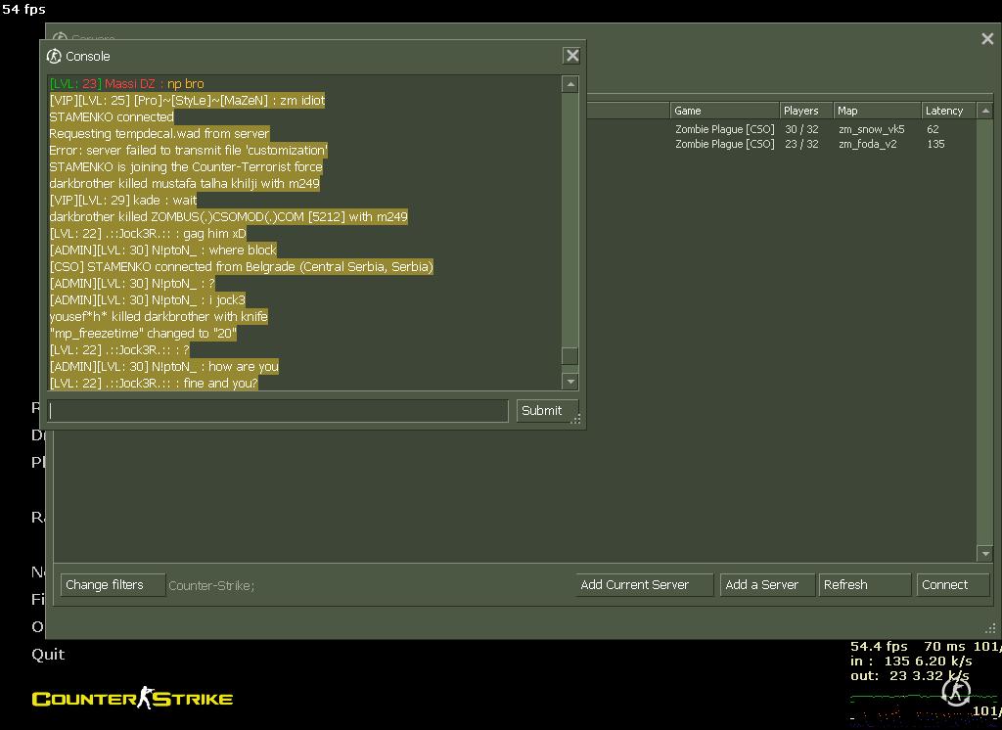Screen dimensions: 1002x730
Task: Click the console command input field
Action: (x=279, y=411)
